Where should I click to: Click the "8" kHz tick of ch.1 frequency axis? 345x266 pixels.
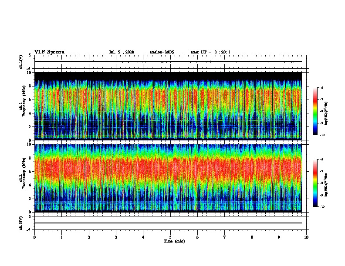[x=30, y=86]
